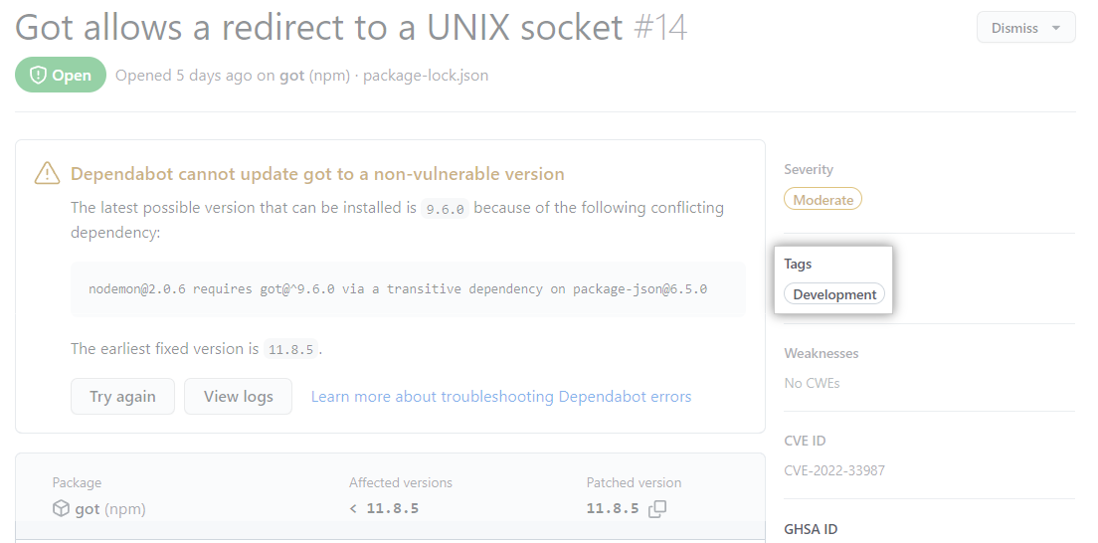Click the alert title text
The image size is (1098, 543).
point(318,28)
